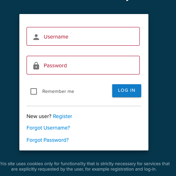The height and width of the screenshot is (176, 176).
Task: Click the cookie notice text below the card
Action: 84,166
